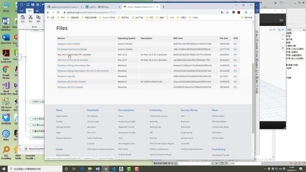
Task: Open the Downloads footer heading
Action: 93,110
